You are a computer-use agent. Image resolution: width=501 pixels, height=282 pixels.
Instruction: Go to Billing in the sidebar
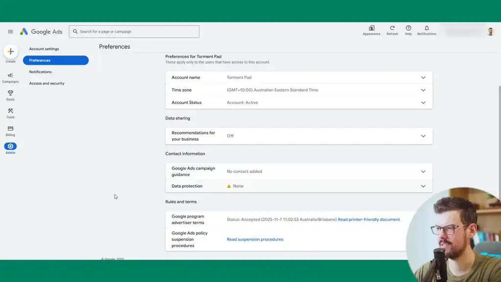[10, 129]
